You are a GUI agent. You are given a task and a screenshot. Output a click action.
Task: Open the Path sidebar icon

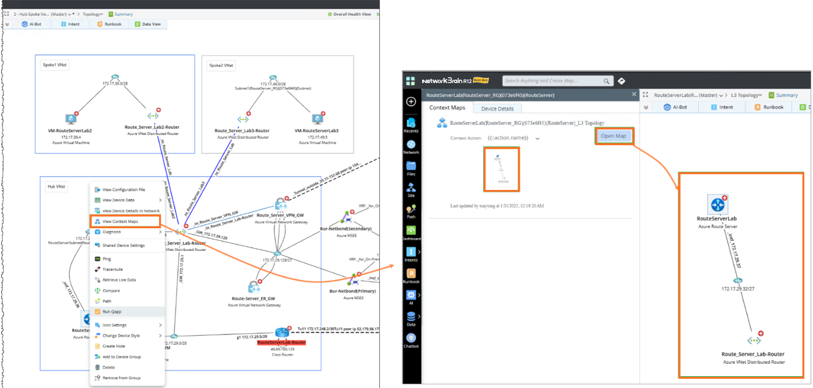click(x=411, y=211)
